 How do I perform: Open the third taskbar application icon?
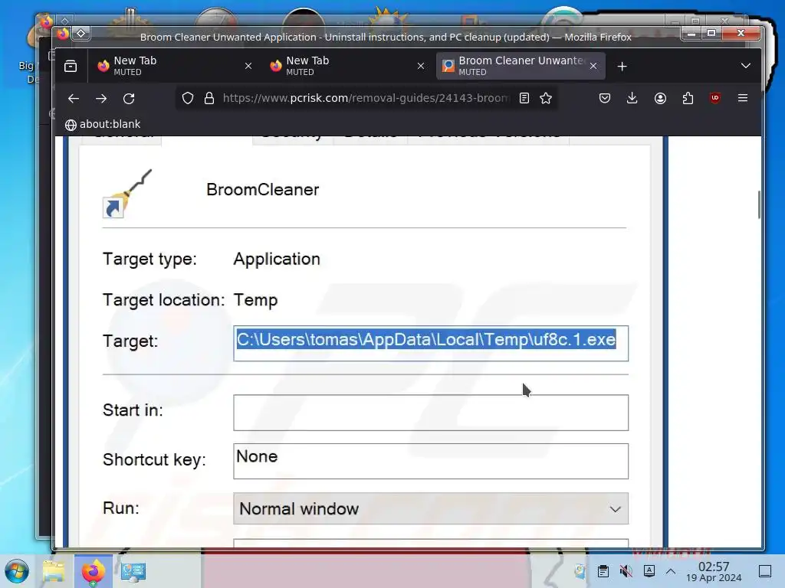(133, 571)
